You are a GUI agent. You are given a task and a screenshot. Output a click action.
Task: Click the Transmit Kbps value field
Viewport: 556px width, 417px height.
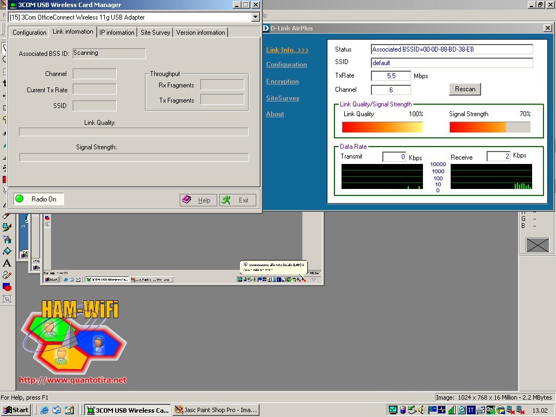394,157
